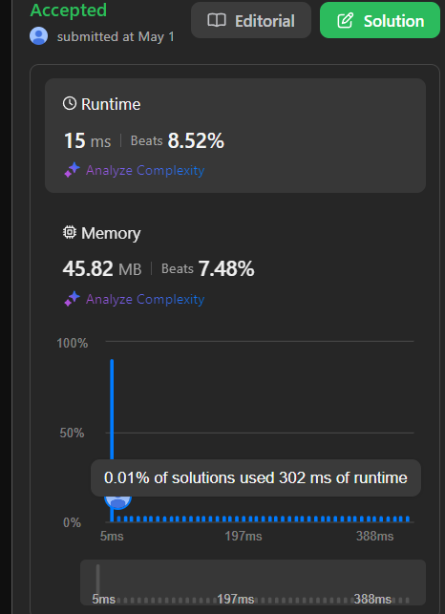The width and height of the screenshot is (445, 614).
Task: Select the Runtime stats card
Action: click(x=235, y=136)
